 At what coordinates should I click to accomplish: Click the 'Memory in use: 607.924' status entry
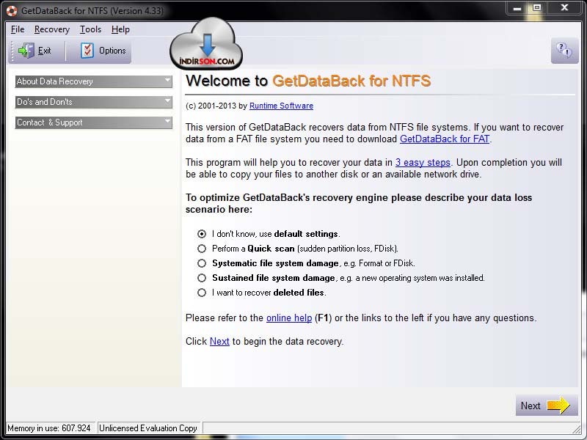pos(49,428)
